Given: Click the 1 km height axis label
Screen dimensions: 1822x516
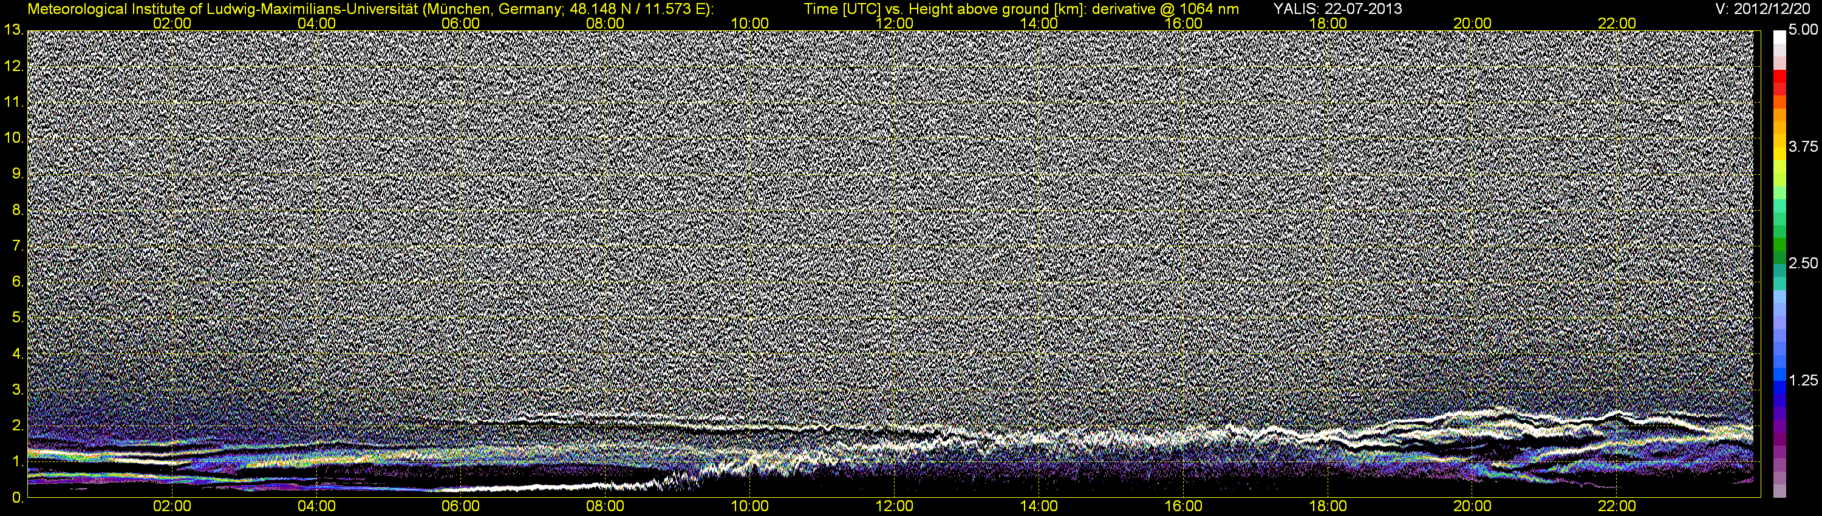Looking at the screenshot, I should pos(18,461).
